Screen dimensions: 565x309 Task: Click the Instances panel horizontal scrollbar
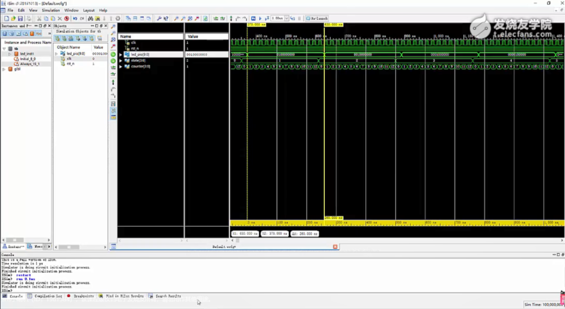[26, 240]
